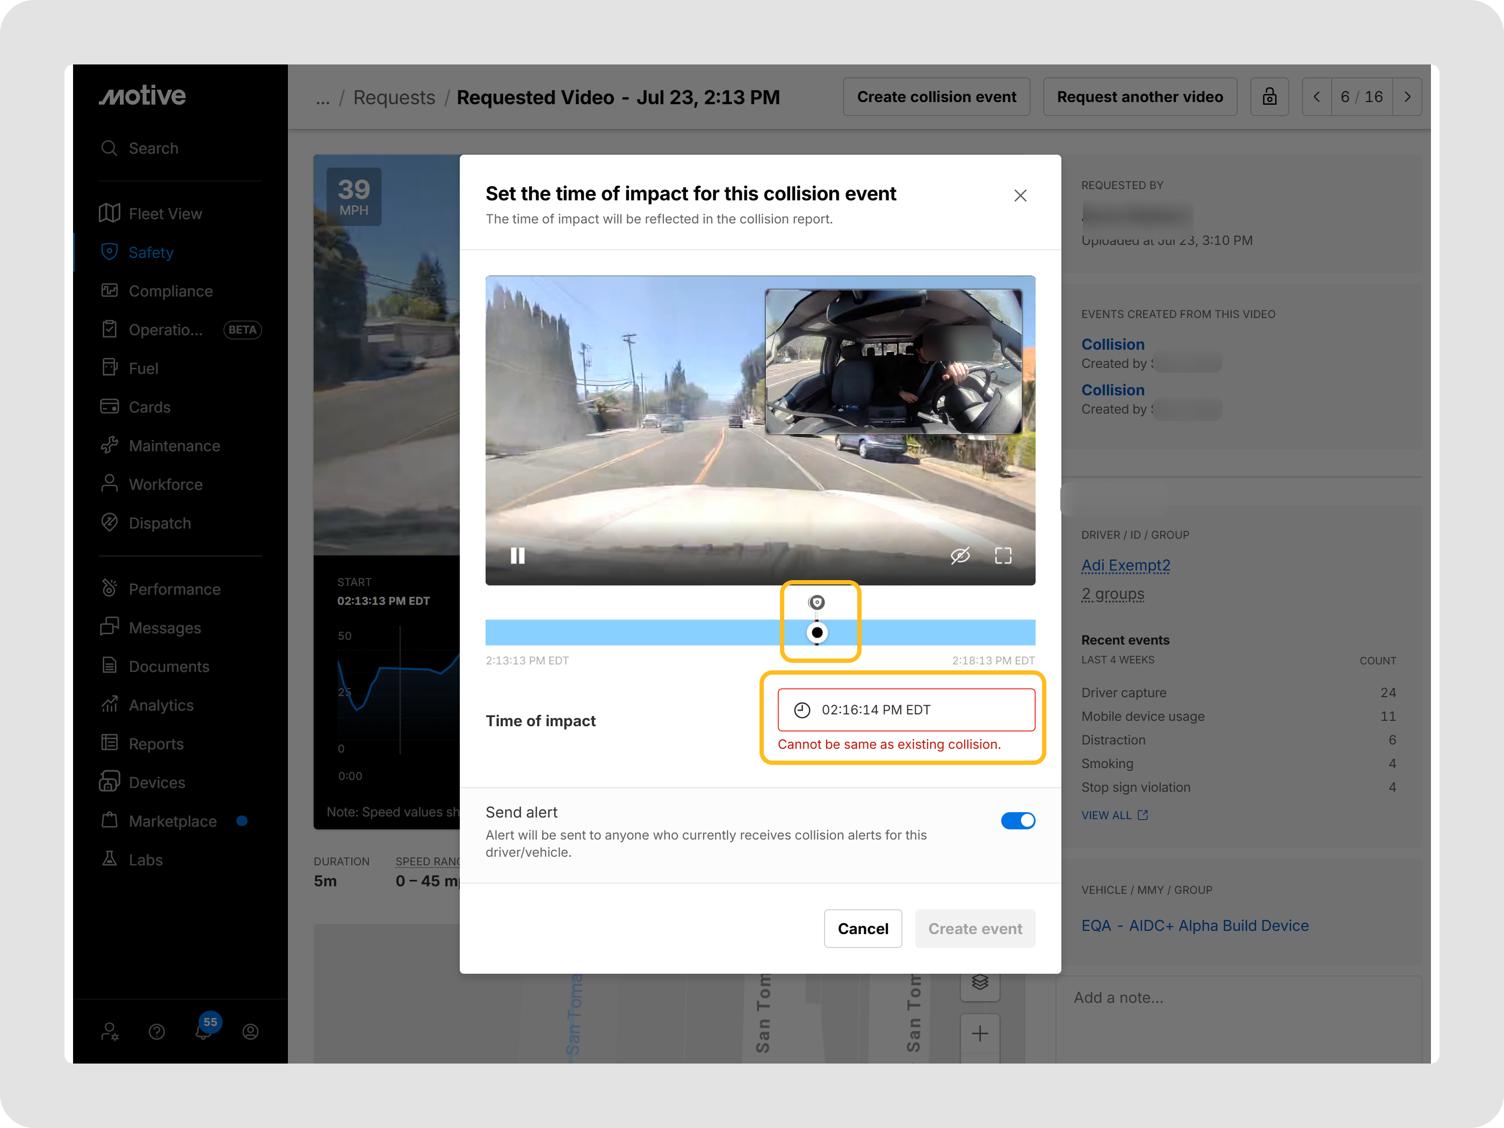Go to the previous requested video
This screenshot has width=1504, height=1128.
click(x=1317, y=97)
